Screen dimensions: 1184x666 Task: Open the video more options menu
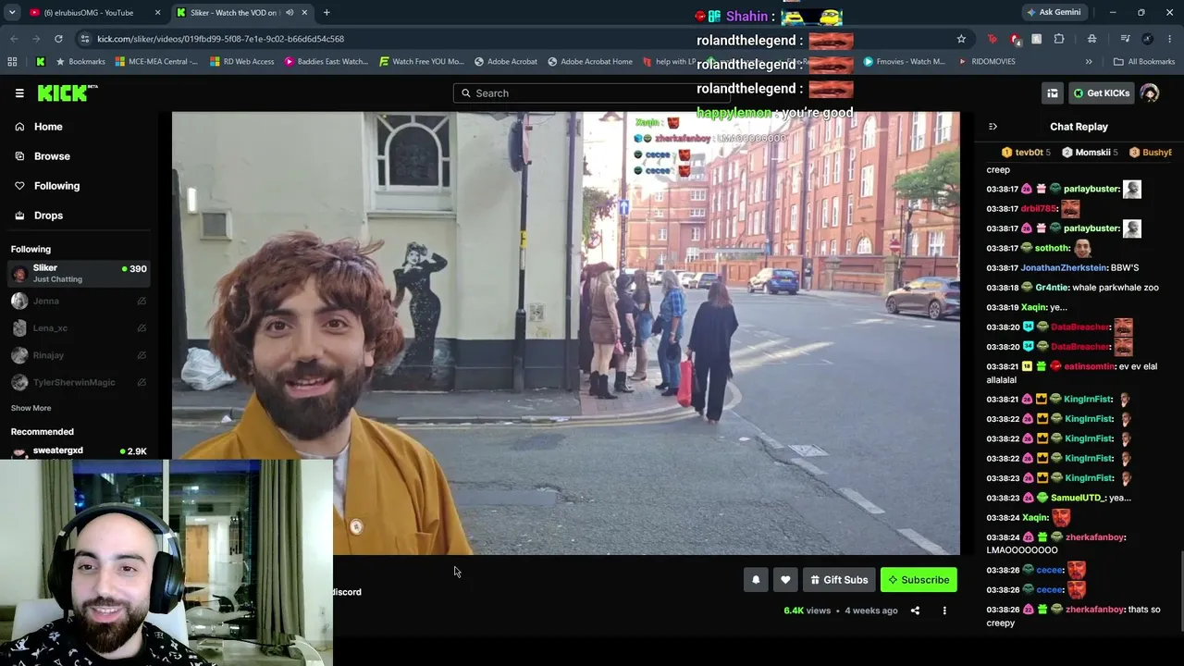[944, 610]
